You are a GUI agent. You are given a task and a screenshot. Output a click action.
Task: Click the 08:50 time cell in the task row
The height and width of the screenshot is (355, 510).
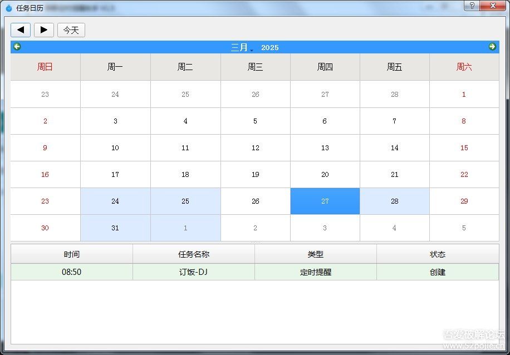(72, 272)
